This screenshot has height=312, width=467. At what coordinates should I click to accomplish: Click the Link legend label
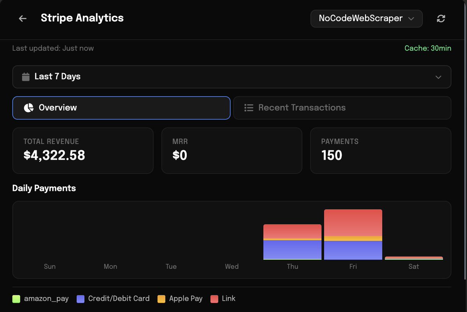coord(228,299)
